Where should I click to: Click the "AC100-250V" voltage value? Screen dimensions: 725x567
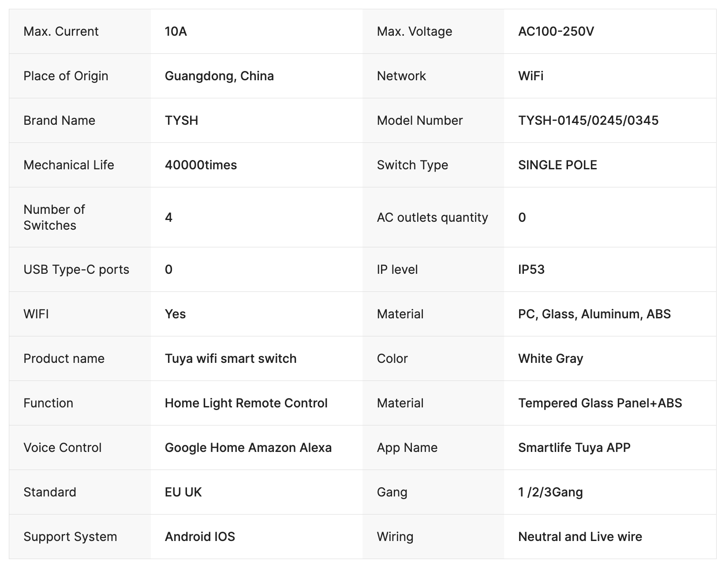[x=556, y=31]
